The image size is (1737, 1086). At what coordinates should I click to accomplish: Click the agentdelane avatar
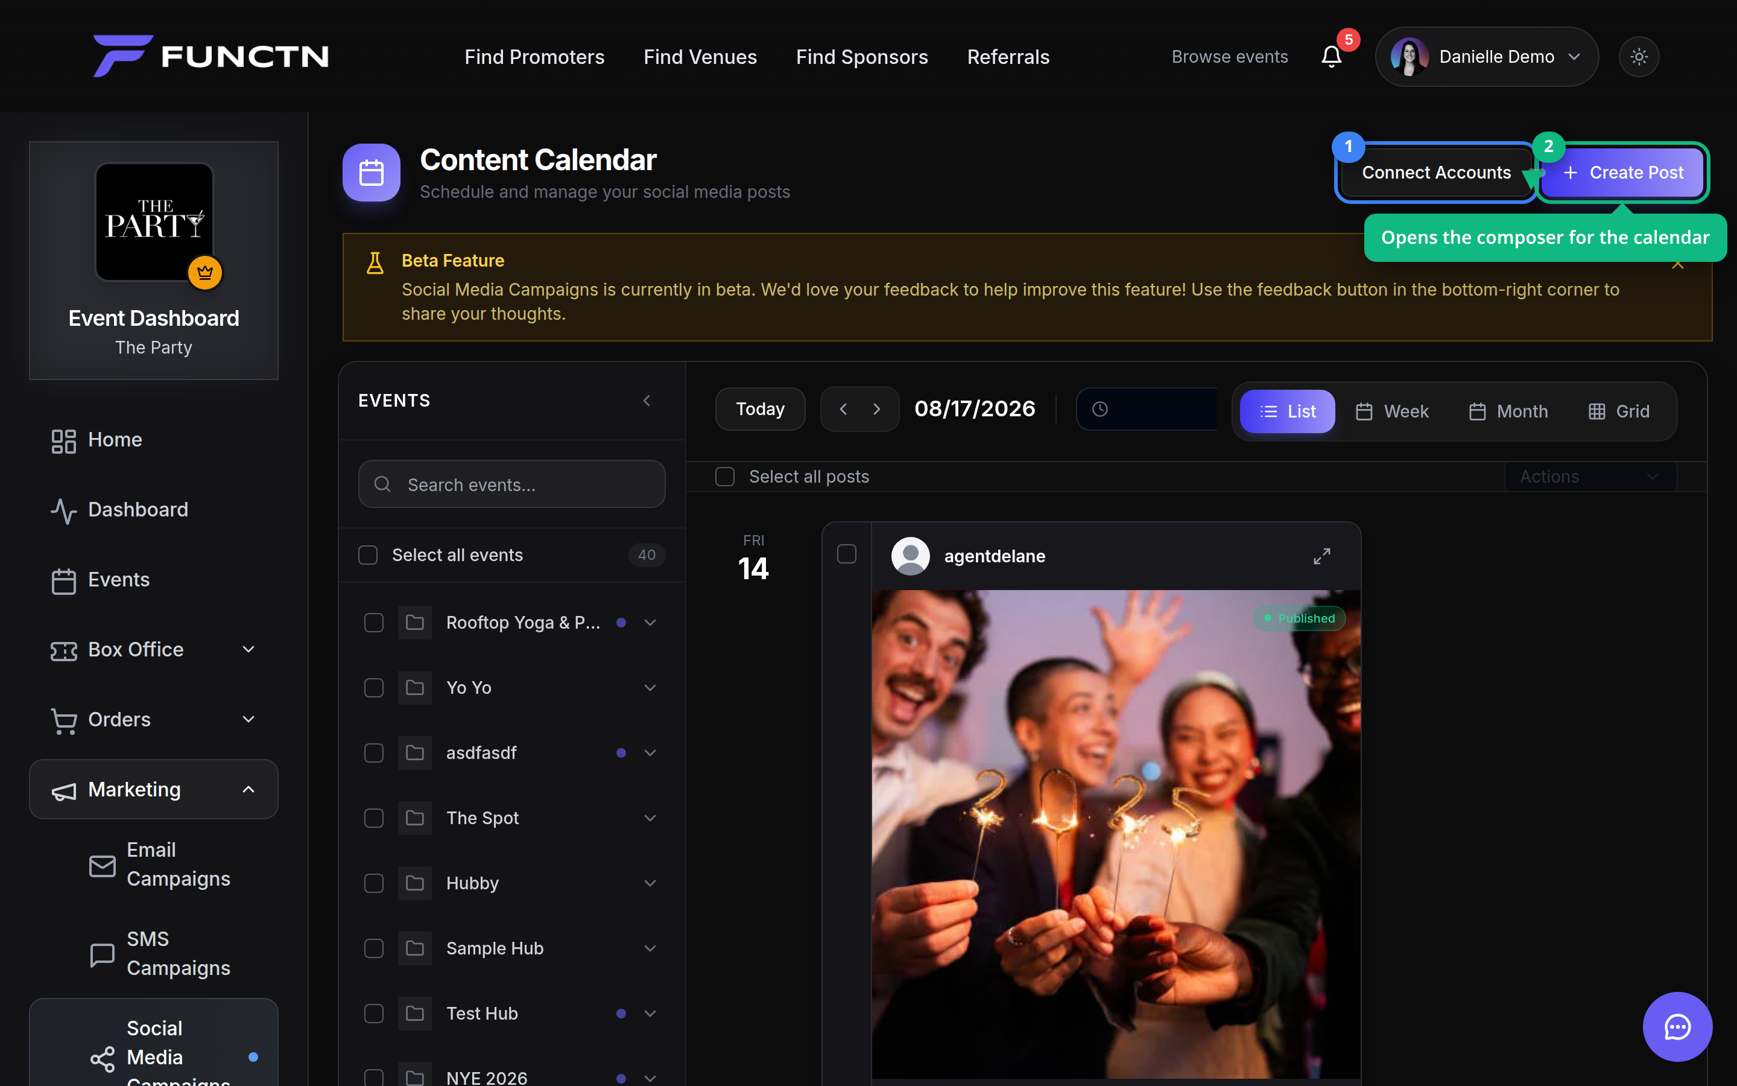pyautogui.click(x=910, y=556)
